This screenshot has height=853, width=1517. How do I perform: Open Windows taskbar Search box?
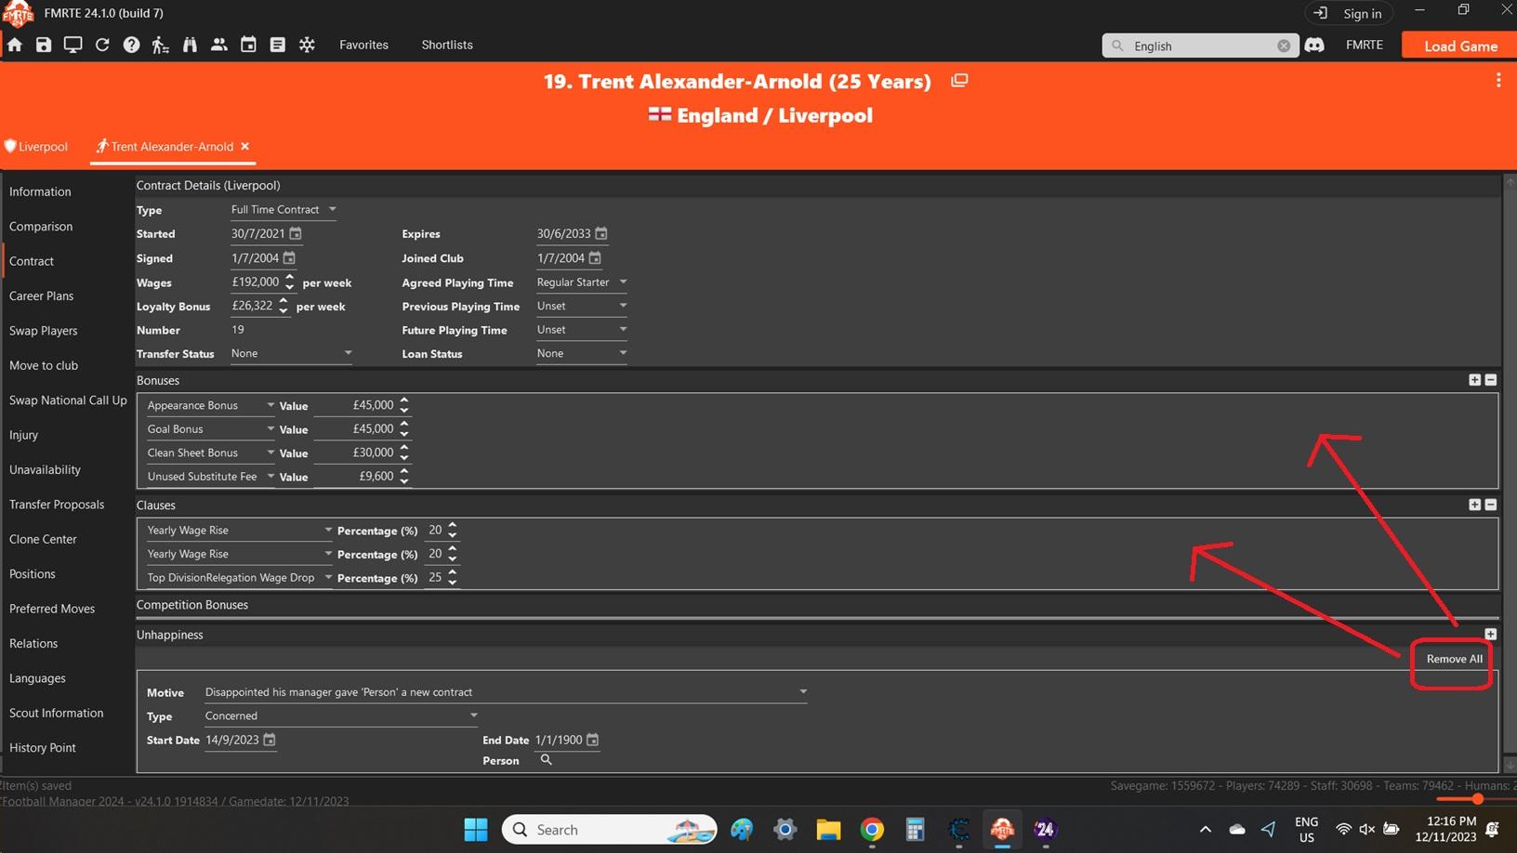pyautogui.click(x=610, y=829)
